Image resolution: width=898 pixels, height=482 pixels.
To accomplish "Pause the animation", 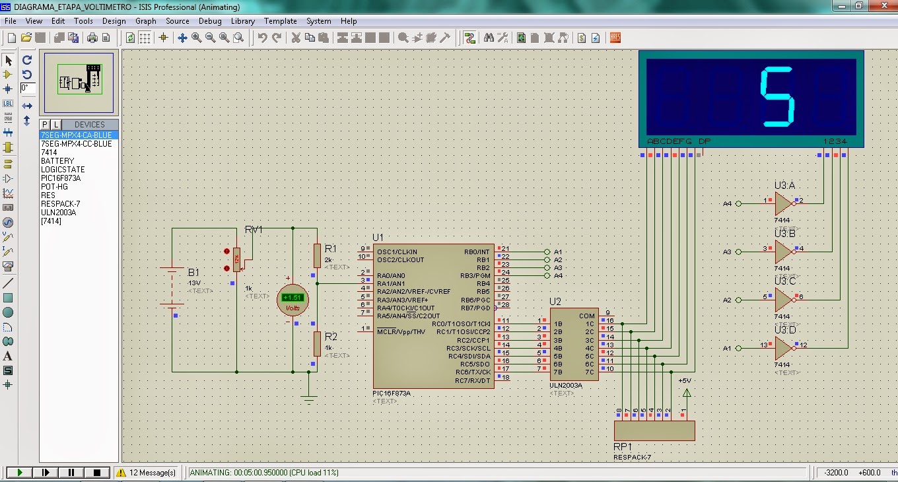I will pyautogui.click(x=71, y=473).
